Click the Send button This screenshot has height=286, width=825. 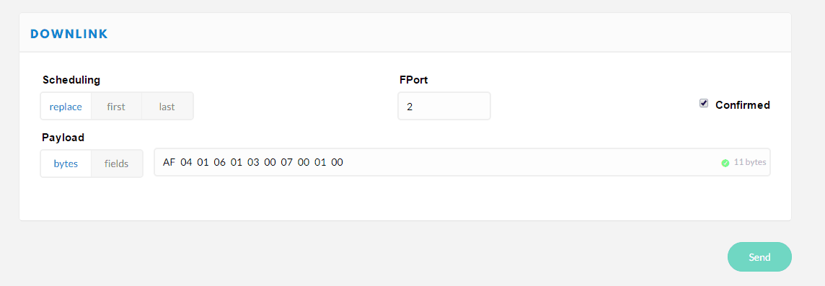tap(759, 257)
